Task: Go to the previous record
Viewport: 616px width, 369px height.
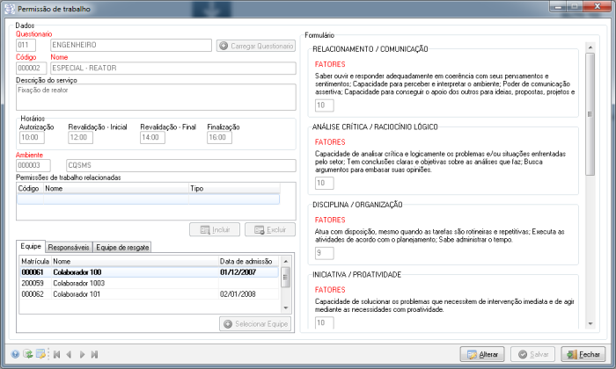Action: [70, 354]
